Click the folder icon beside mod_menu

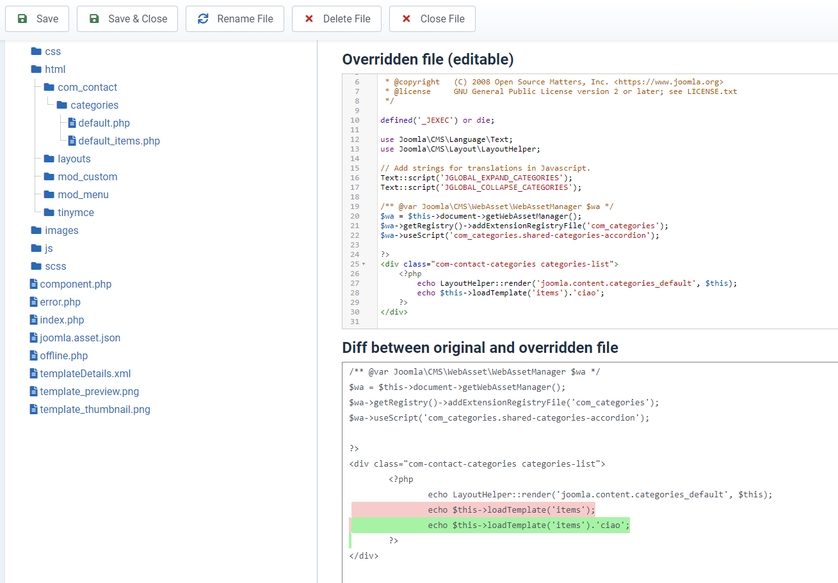coord(49,194)
